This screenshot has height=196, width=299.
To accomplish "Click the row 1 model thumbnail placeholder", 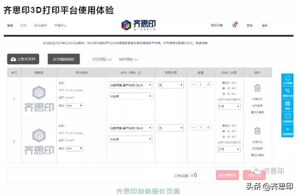I will coord(39,98).
